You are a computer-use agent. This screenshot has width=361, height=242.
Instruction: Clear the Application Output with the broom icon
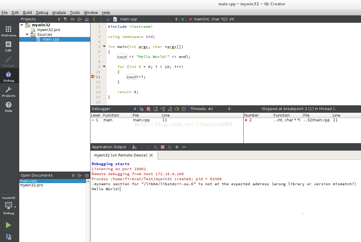coord(134,147)
